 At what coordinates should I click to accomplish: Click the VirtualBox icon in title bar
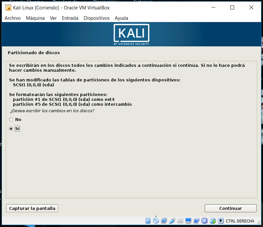point(8,8)
